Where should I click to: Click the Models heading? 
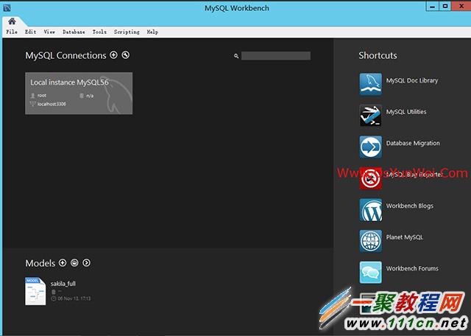click(40, 263)
